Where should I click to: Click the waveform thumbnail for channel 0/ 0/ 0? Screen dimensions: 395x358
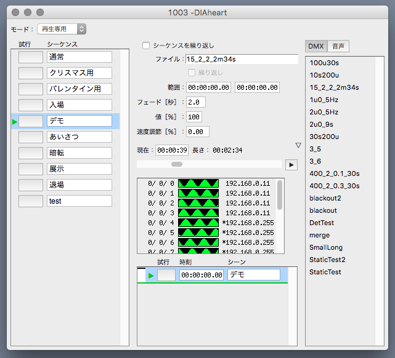198,183
